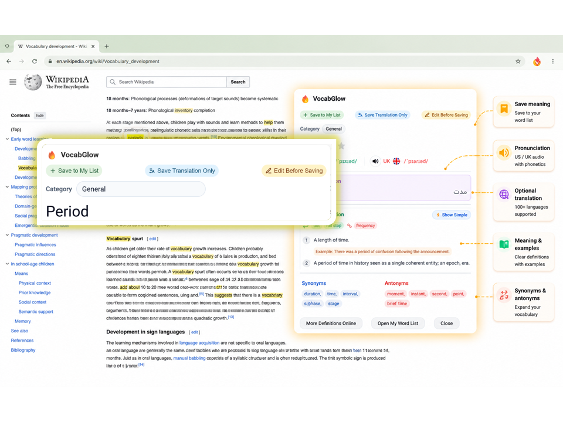
Task: Bookmark page with the star icon
Action: 518,62
